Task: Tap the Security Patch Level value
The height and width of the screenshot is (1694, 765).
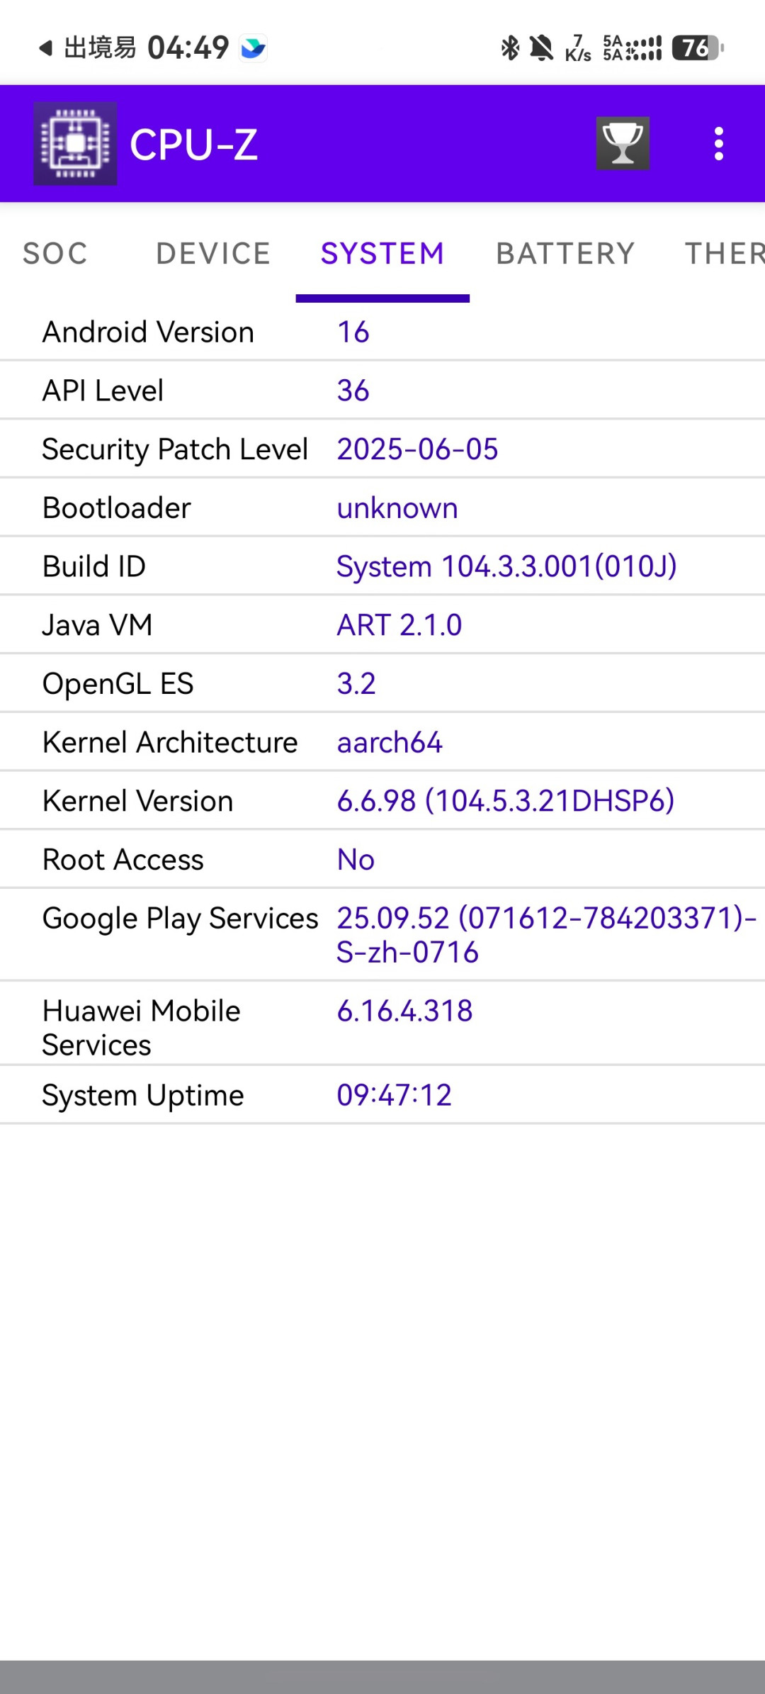Action: 417,449
